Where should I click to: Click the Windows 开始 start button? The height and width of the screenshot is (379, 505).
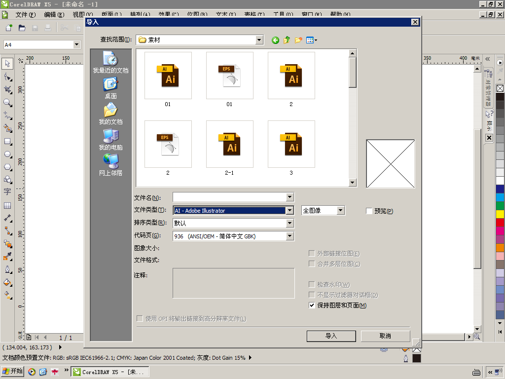12,371
